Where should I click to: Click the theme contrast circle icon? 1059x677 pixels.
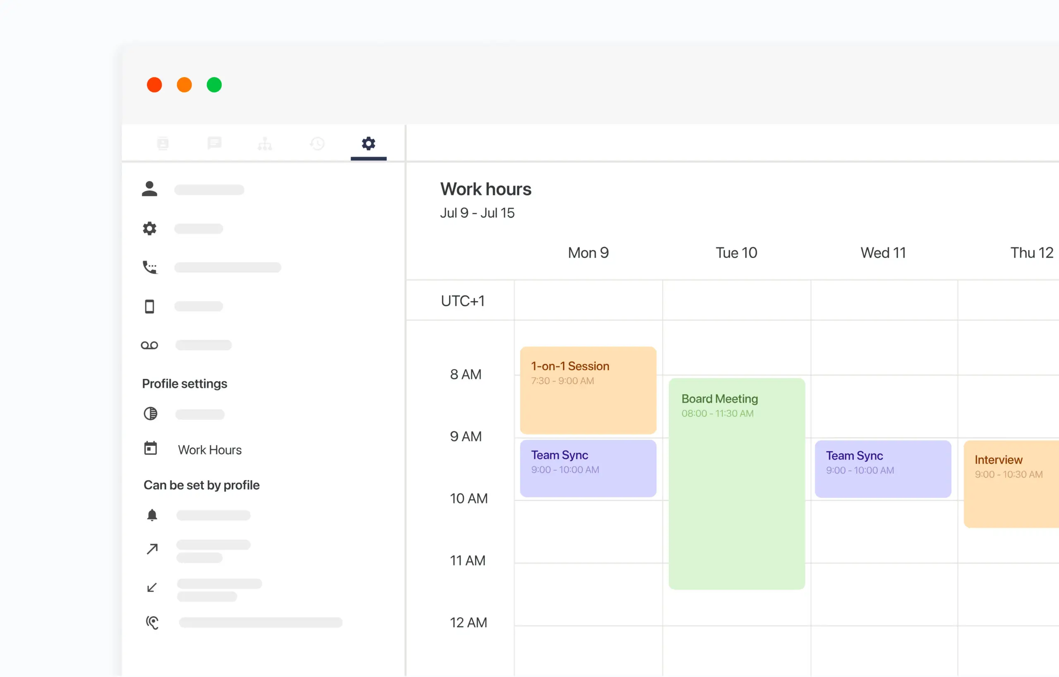tap(151, 414)
